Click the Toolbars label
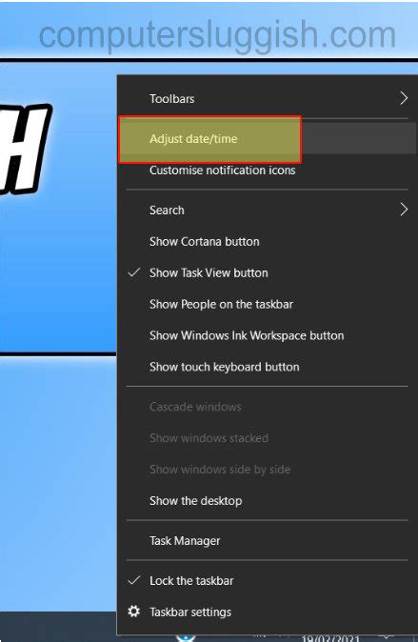418x642 pixels. pyautogui.click(x=172, y=99)
